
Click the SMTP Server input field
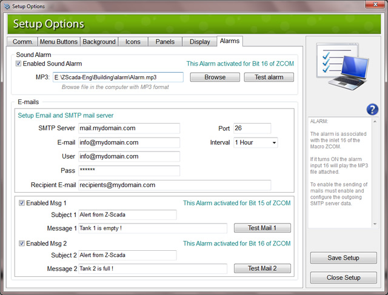point(129,128)
